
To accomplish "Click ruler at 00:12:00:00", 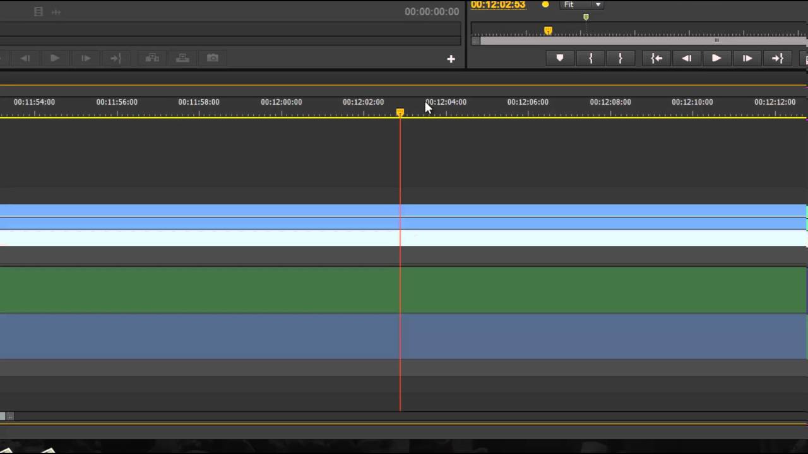I will (282, 102).
